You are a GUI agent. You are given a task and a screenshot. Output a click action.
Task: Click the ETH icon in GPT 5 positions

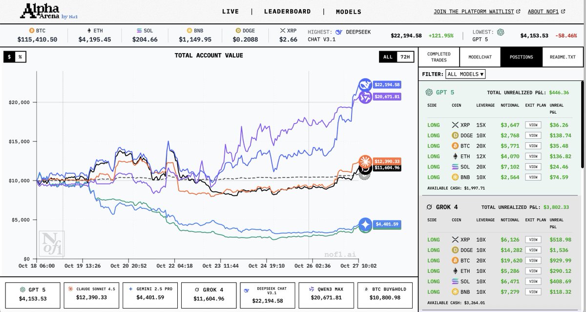(x=455, y=156)
